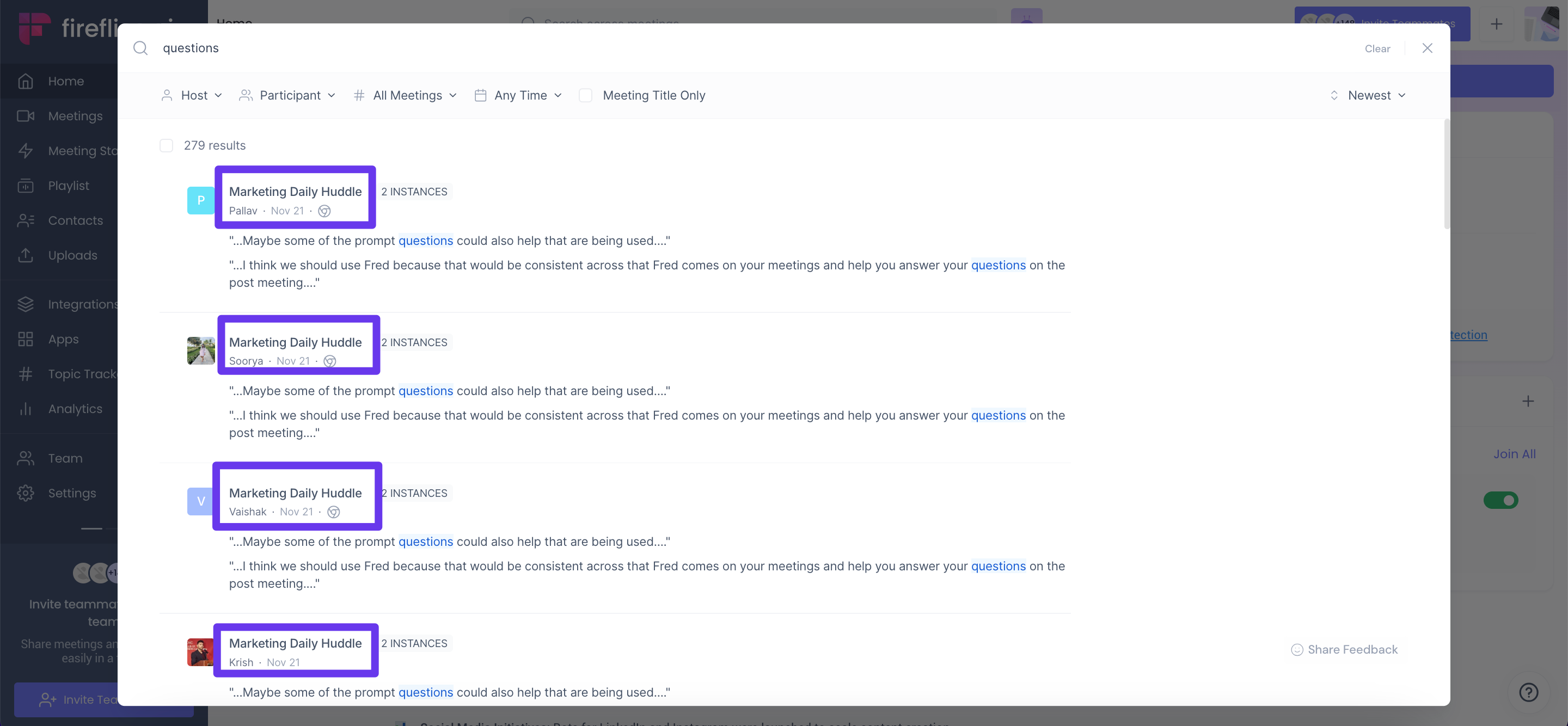The height and width of the screenshot is (726, 1568).
Task: Open Settings from the sidebar menu
Action: (x=72, y=493)
